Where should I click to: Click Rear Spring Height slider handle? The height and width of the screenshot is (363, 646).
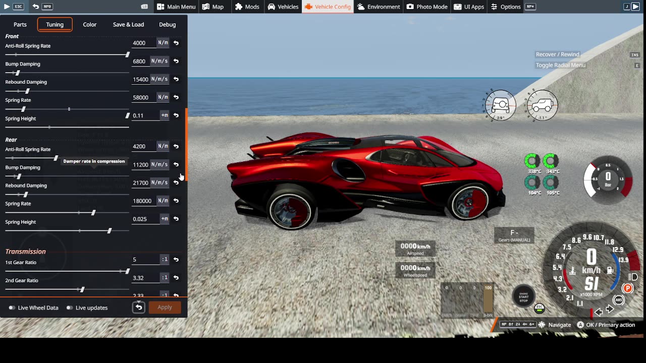pos(110,231)
